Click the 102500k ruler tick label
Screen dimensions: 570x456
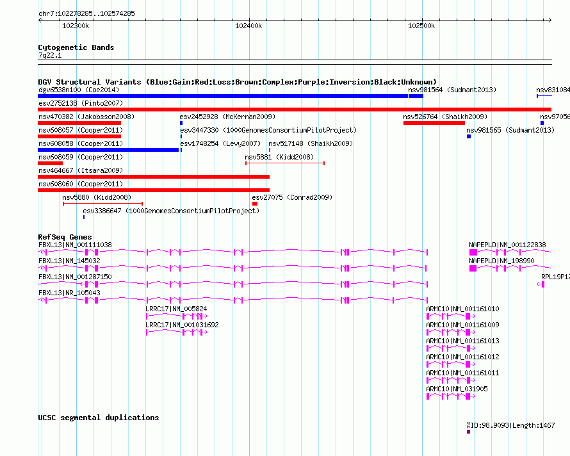coord(421,26)
